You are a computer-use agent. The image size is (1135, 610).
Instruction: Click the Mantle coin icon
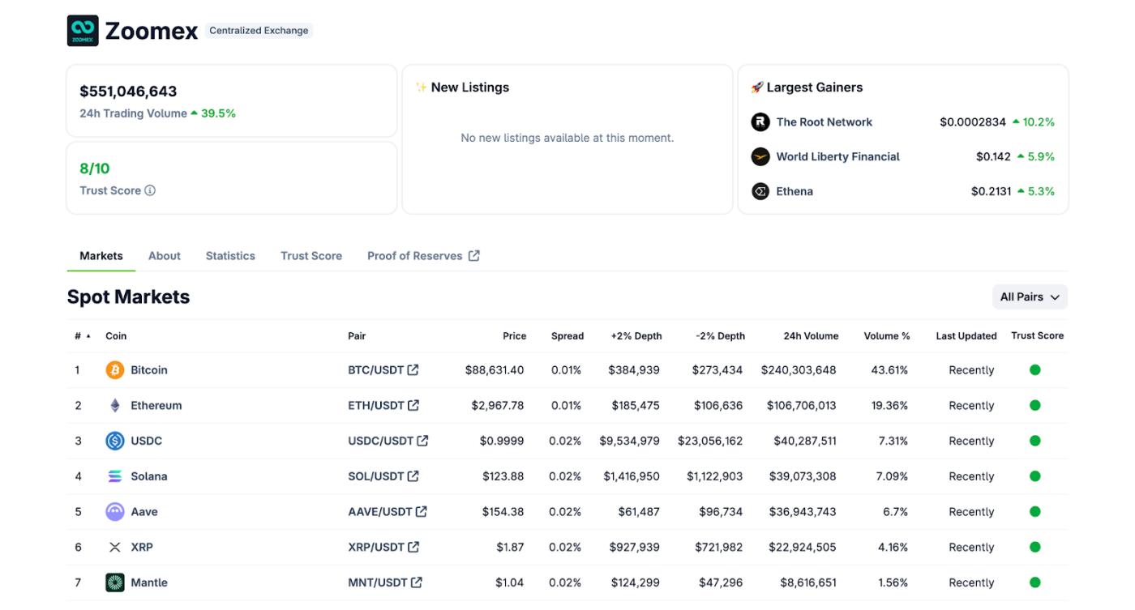pyautogui.click(x=115, y=582)
